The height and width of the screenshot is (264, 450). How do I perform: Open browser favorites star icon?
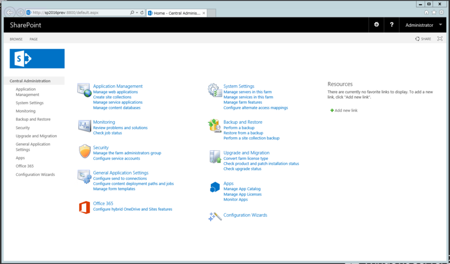434,12
